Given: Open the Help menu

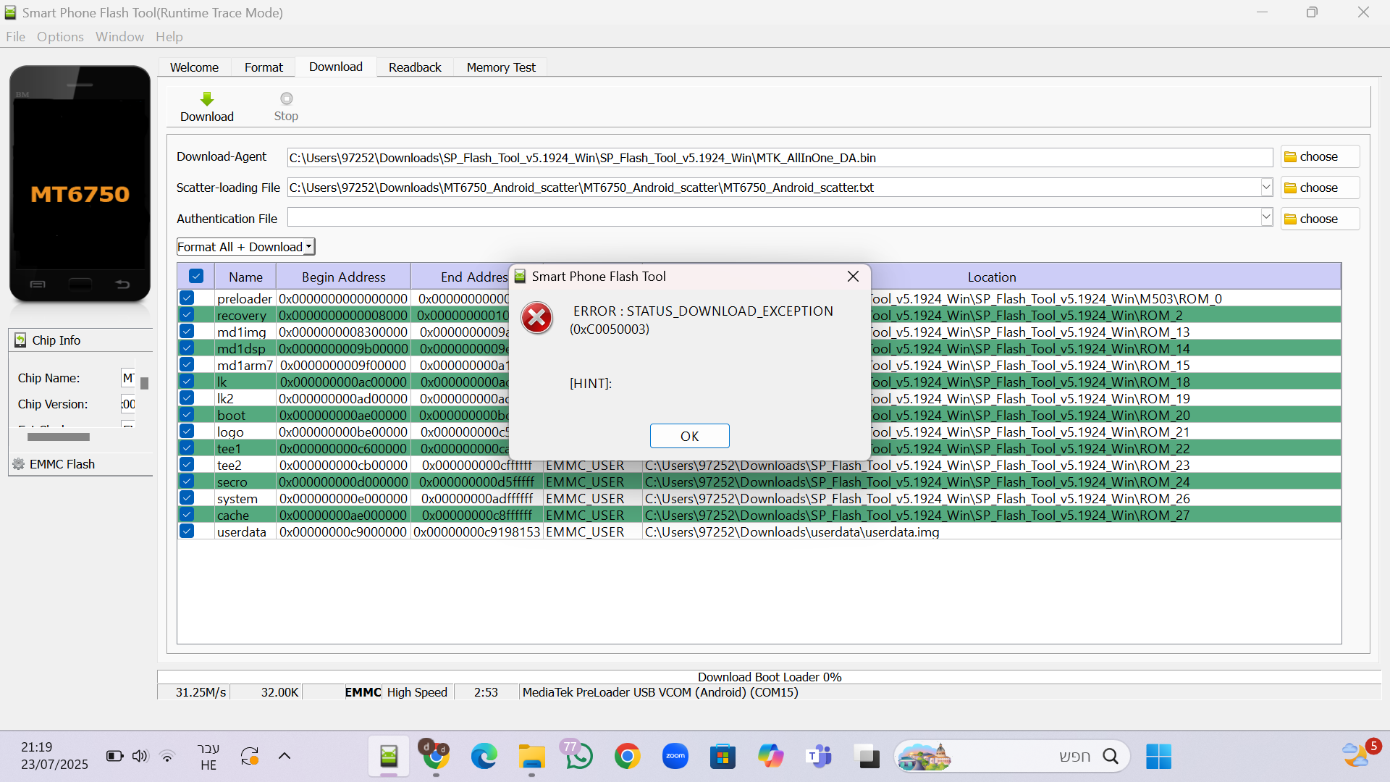Looking at the screenshot, I should click(x=169, y=37).
